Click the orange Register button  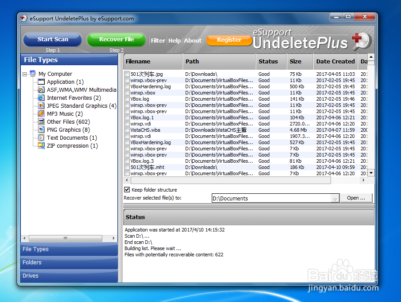(229, 40)
